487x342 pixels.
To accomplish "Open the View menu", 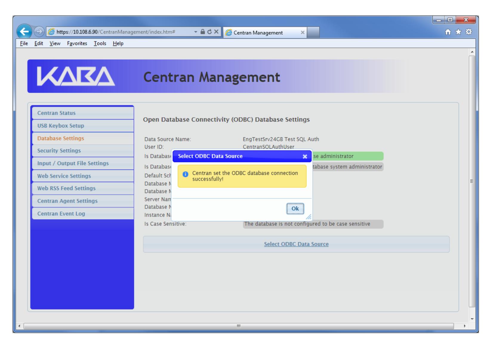I will pyautogui.click(x=55, y=43).
